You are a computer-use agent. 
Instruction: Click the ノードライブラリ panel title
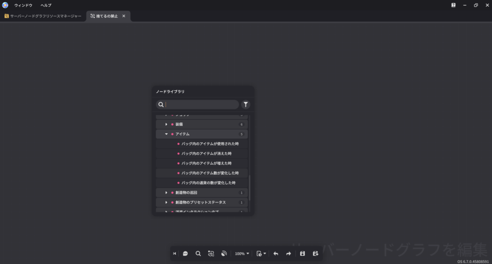click(x=171, y=92)
